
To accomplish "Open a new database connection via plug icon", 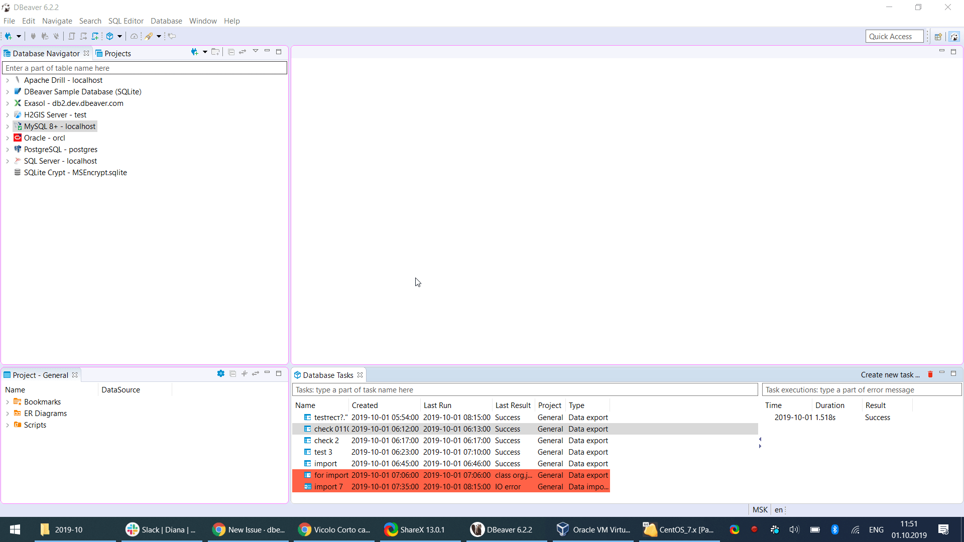I will point(9,36).
